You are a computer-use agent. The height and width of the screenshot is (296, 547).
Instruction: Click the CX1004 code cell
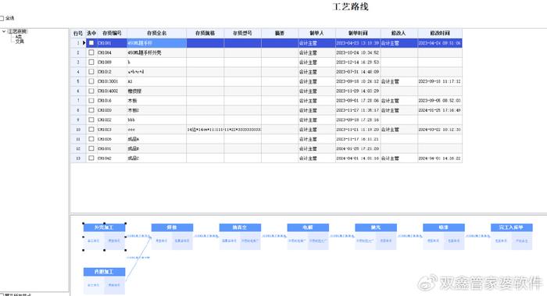[x=112, y=52]
